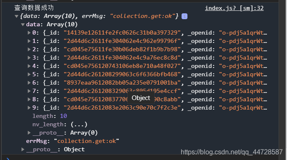Open the index.js? [sm]:32 source link
The image size is (287, 160).
tap(234, 8)
